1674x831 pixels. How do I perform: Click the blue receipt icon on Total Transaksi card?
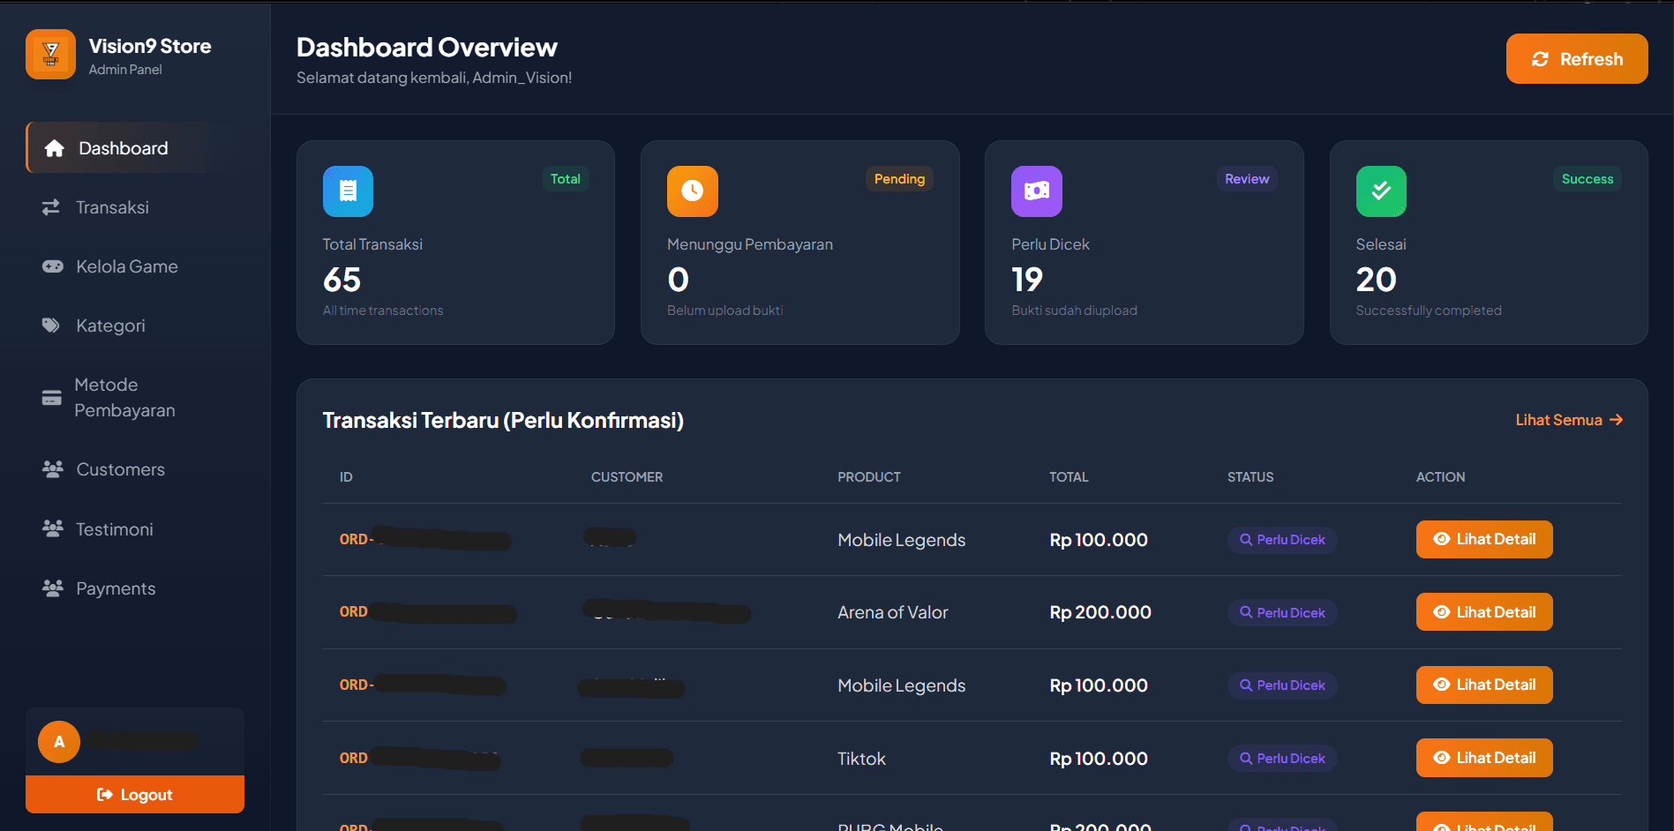(348, 191)
